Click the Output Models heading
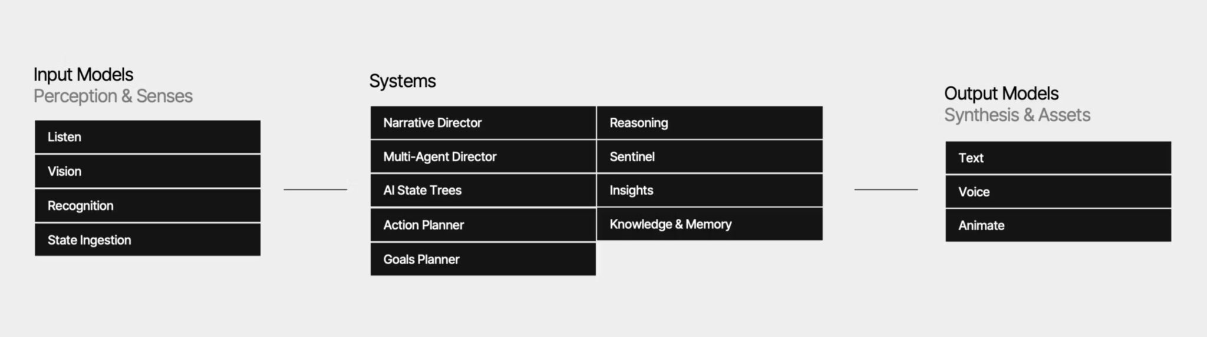This screenshot has height=337, width=1207. point(1001,94)
